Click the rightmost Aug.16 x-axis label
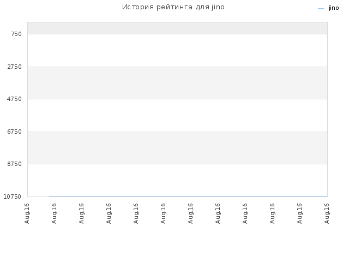 (x=327, y=213)
